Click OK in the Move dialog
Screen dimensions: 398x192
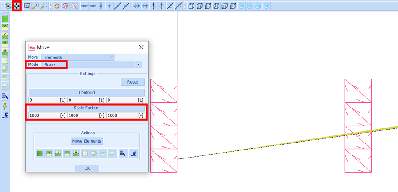[87, 168]
